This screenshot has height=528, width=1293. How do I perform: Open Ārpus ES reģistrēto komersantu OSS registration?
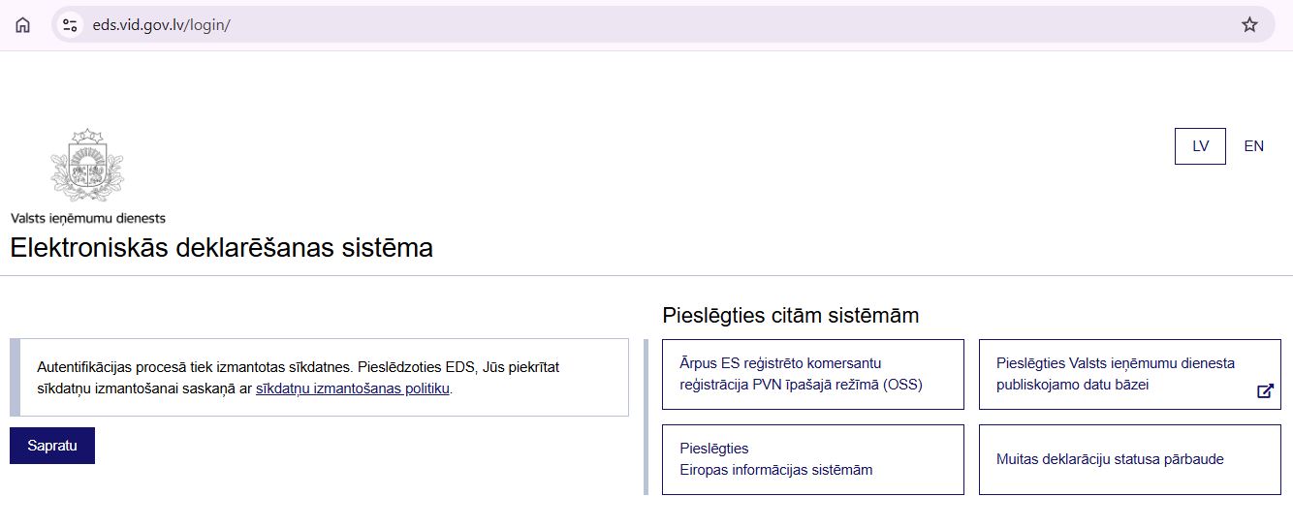(812, 374)
